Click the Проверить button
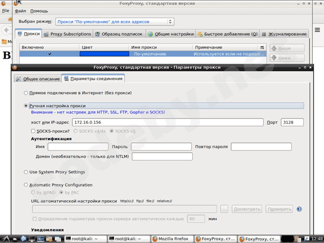The width and height of the screenshot is (324, 243). 279,209
